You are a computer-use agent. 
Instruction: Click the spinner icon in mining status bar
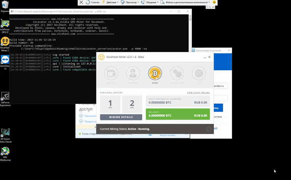208,129
